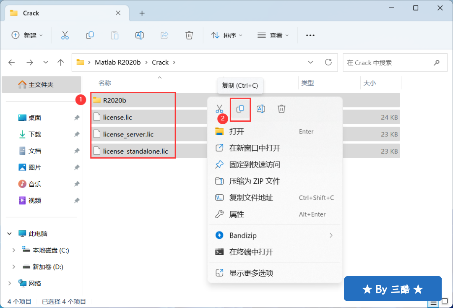
Task: Unpin Videos (视频) from quick access
Action: coord(77,201)
